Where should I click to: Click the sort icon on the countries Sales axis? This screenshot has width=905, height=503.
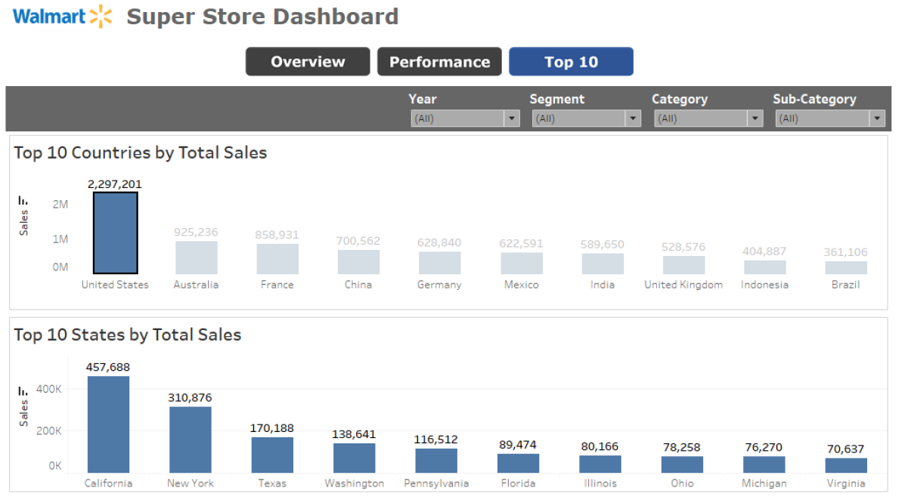[x=23, y=201]
